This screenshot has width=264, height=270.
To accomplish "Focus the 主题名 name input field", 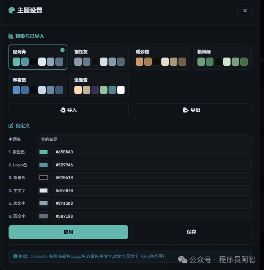I will pos(145,139).
